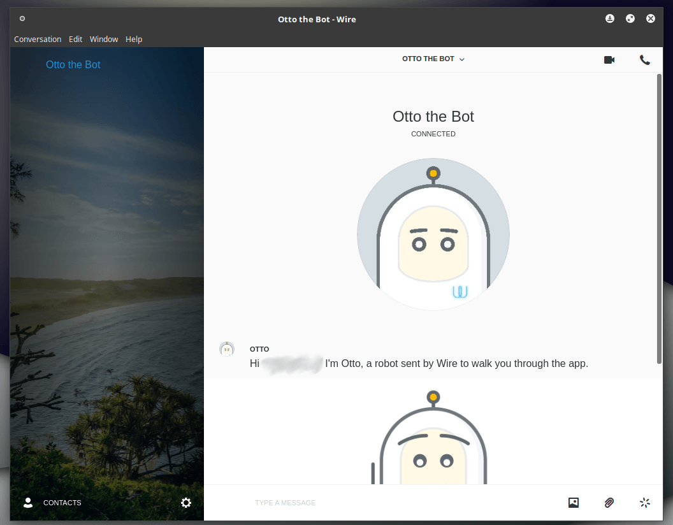Screen dimensions: 673x525
Task: Select Otto the Bot in the conversation list
Action: coord(73,64)
